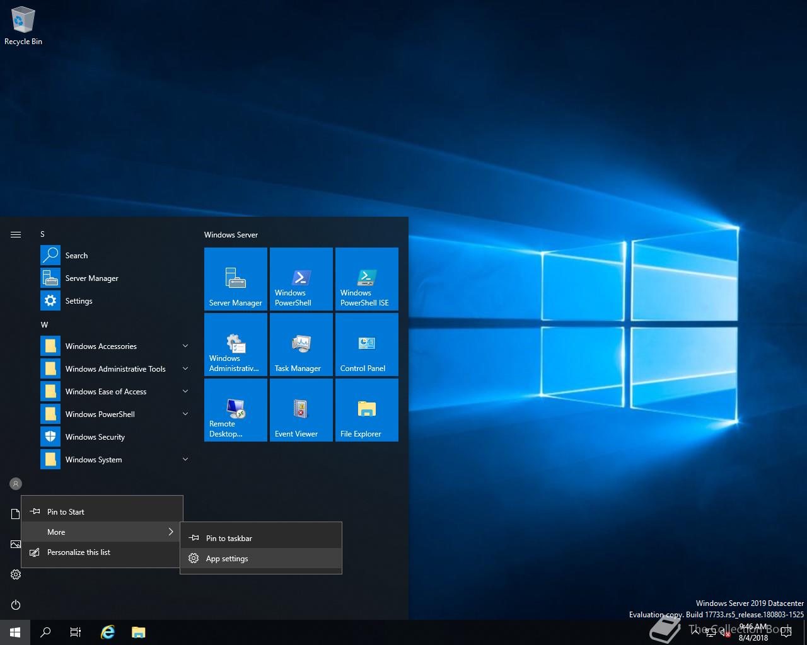The width and height of the screenshot is (807, 645).
Task: Open taskbar search magnifier
Action: 45,632
